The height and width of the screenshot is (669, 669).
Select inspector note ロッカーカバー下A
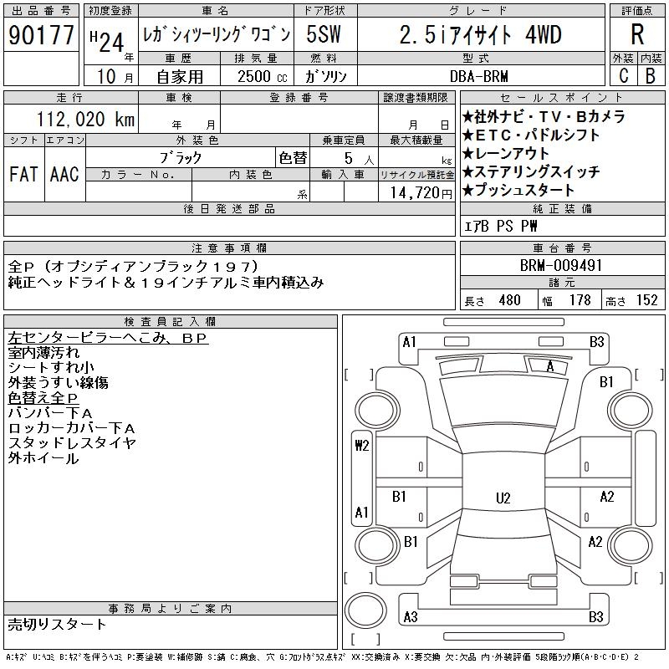click(x=72, y=428)
